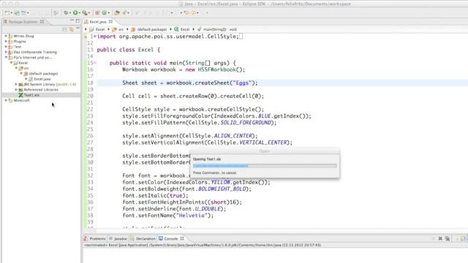This screenshot has width=468, height=263.
Task: Close the Package Explorer tab with its X
Action: point(42,21)
